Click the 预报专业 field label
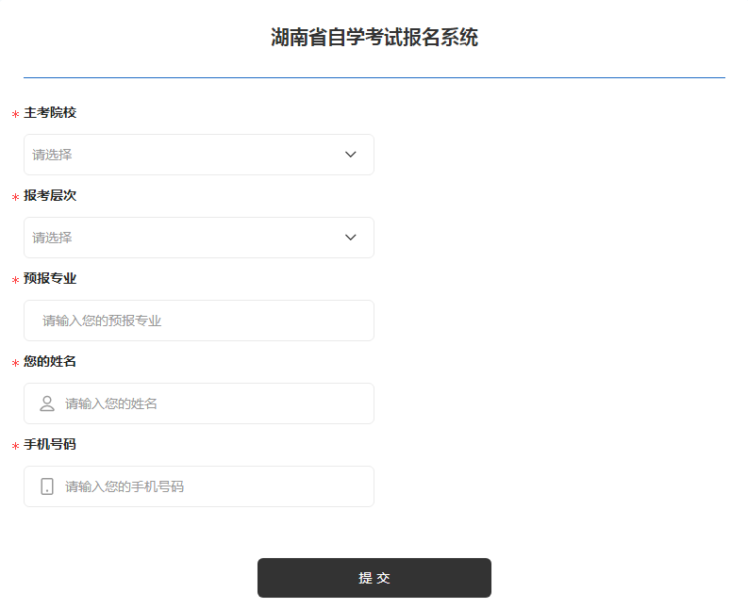Screen dimensions: 748x609 pyautogui.click(x=50, y=279)
